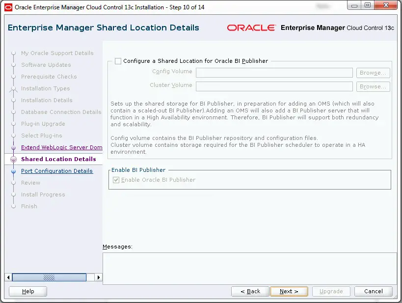This screenshot has height=303, width=402.
Task: Click the Cluster Volume input field
Action: tap(274, 86)
